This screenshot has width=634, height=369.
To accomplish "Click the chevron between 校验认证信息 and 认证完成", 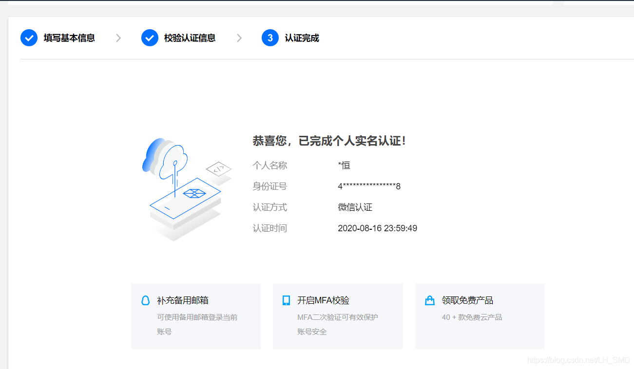I will (x=239, y=37).
